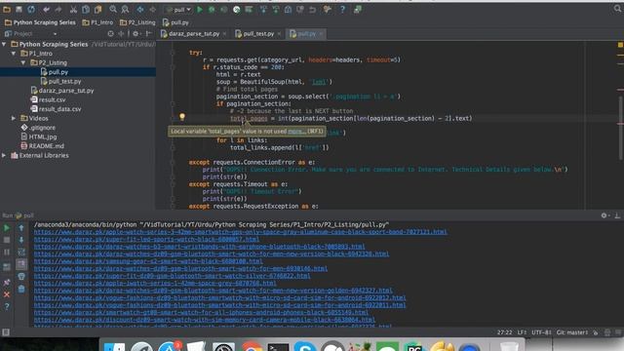The width and height of the screenshot is (624, 351).
Task: Click UTF-8 encoding in status bar
Action: [x=541, y=332]
